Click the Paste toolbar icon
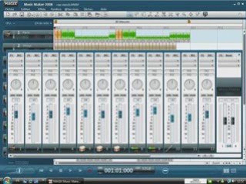The height and width of the screenshot is (184, 246). 75,15
